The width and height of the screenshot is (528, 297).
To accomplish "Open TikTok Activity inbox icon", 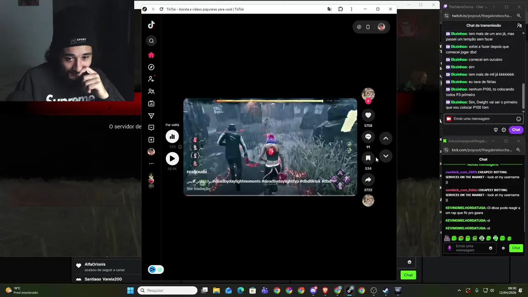I will [151, 127].
